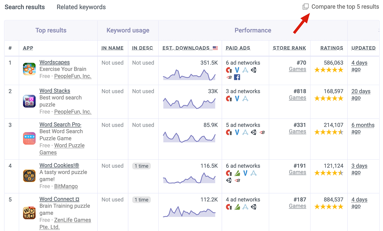Click the Unity icon in Word Search Pro row
Viewport: 383px width, 231px height.
coord(254,132)
